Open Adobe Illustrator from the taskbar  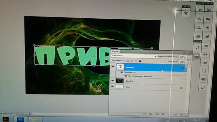6,119
